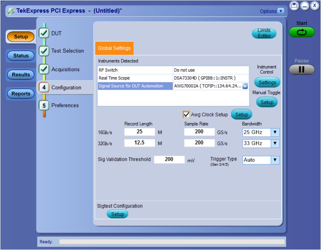
Task: Toggle the Awg Clock Setup checkbox
Action: point(187,115)
